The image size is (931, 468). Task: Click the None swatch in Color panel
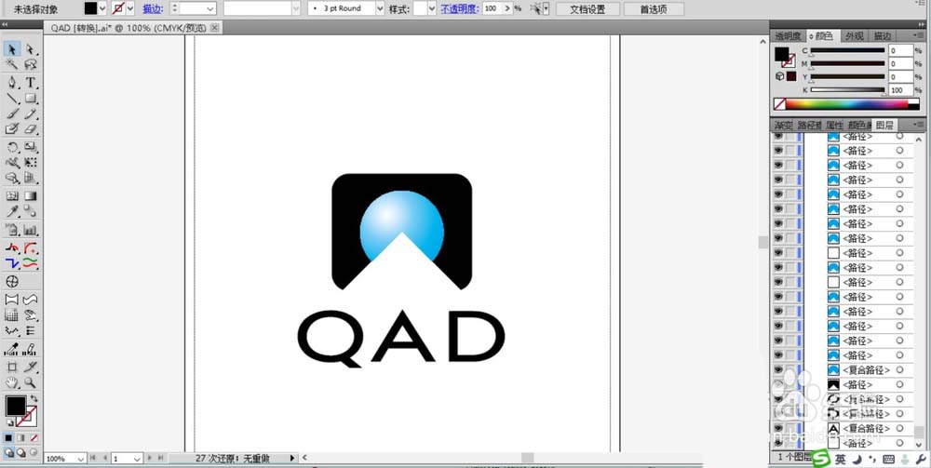click(779, 104)
